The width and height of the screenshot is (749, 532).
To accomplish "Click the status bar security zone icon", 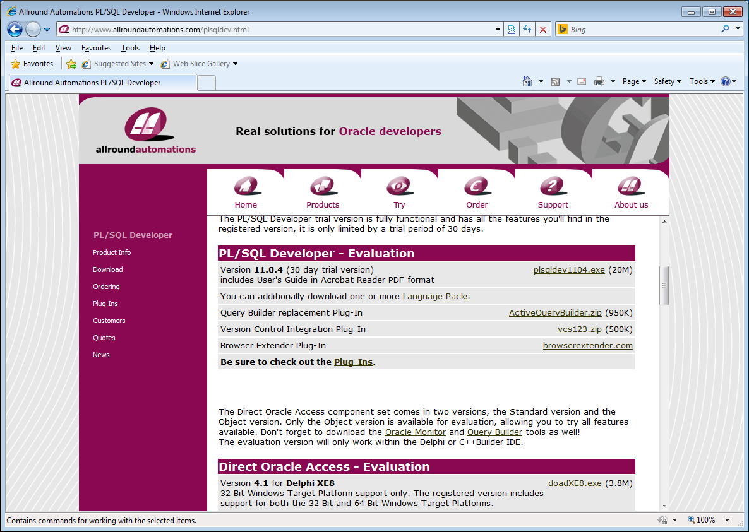I will [x=662, y=520].
